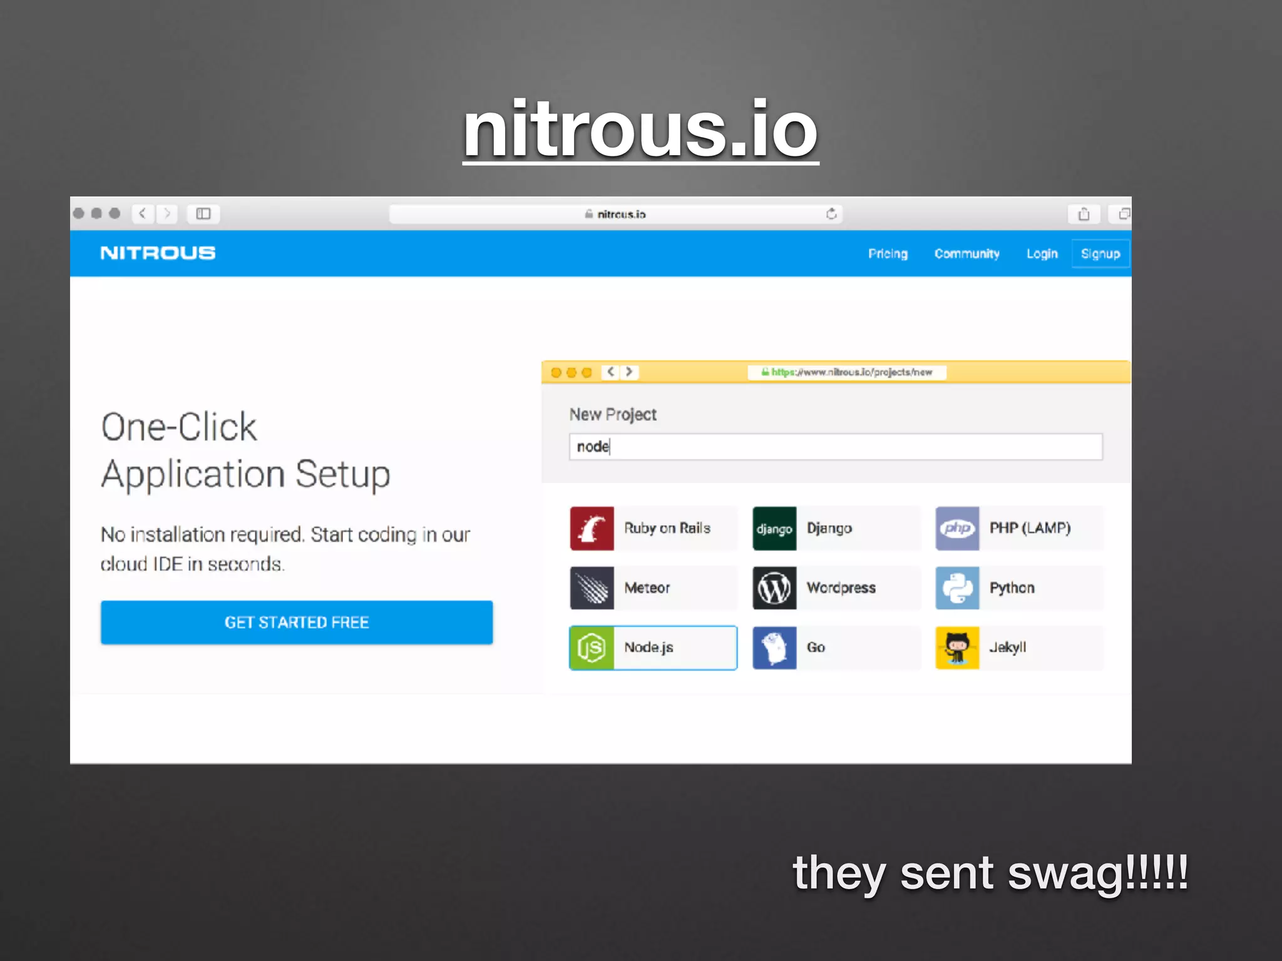Screen dimensions: 1282x961
Task: Reload the page with refresh icon
Action: click(831, 214)
